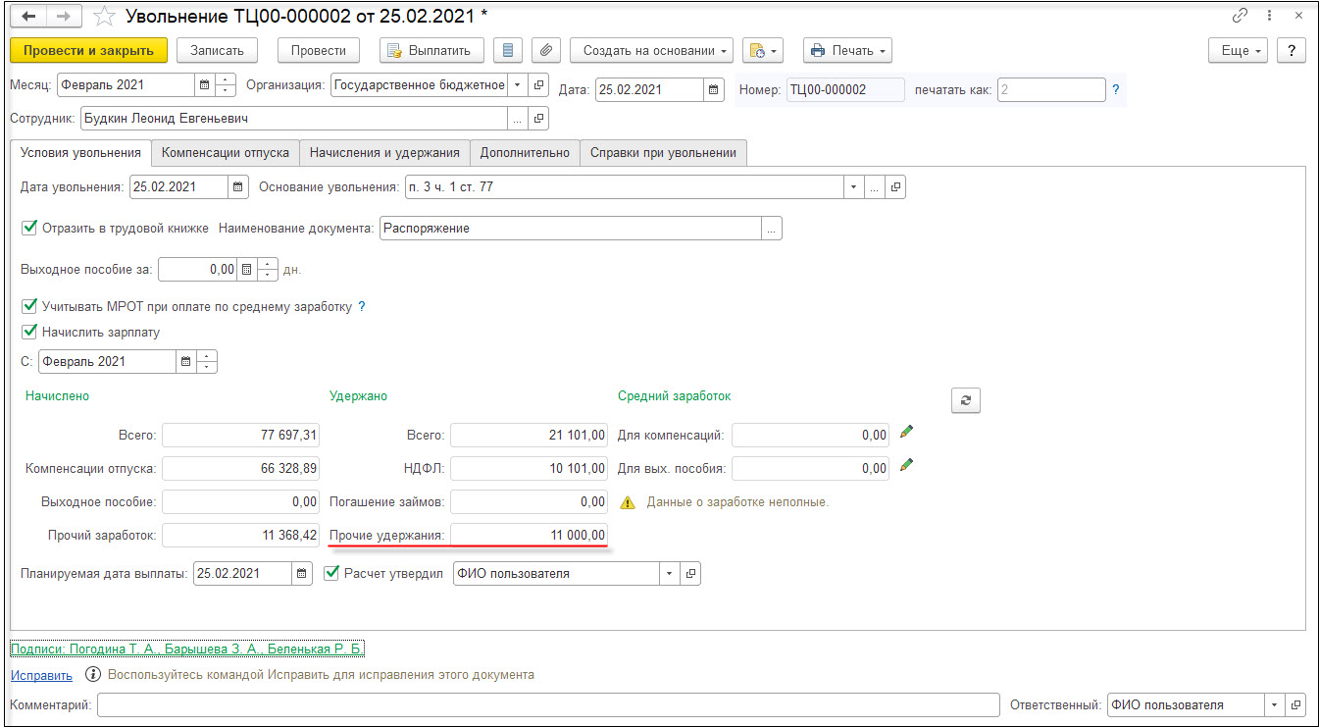Screen dimensions: 1319x727
Task: Open calendar for Планируемая дата выплаты
Action: tap(302, 574)
